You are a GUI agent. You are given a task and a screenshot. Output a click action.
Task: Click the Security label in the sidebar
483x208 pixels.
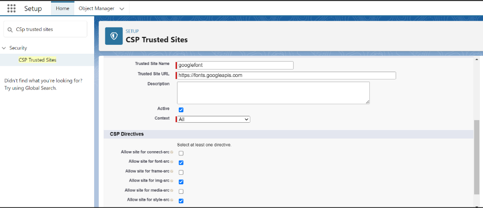click(18, 48)
